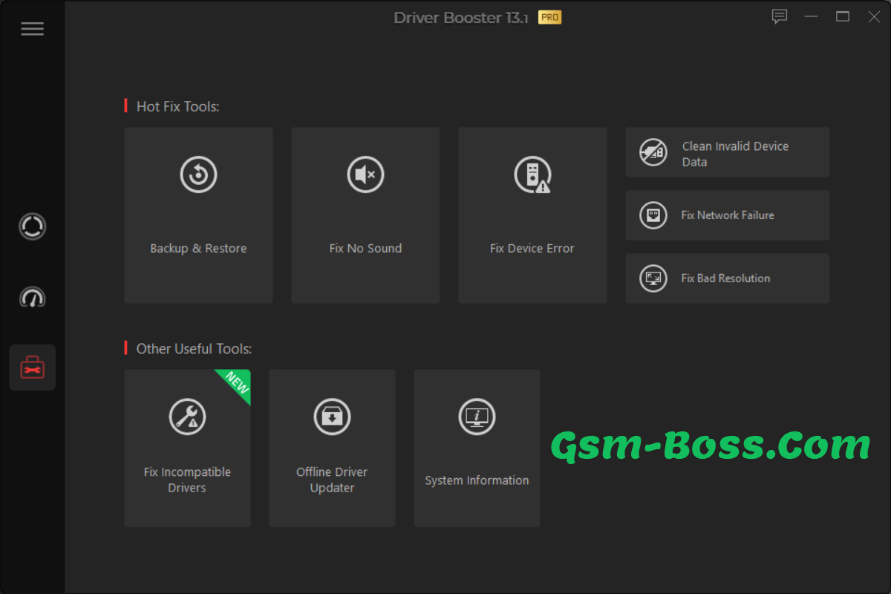
Task: Select the Tools toolbox sidebar icon
Action: pyautogui.click(x=33, y=368)
